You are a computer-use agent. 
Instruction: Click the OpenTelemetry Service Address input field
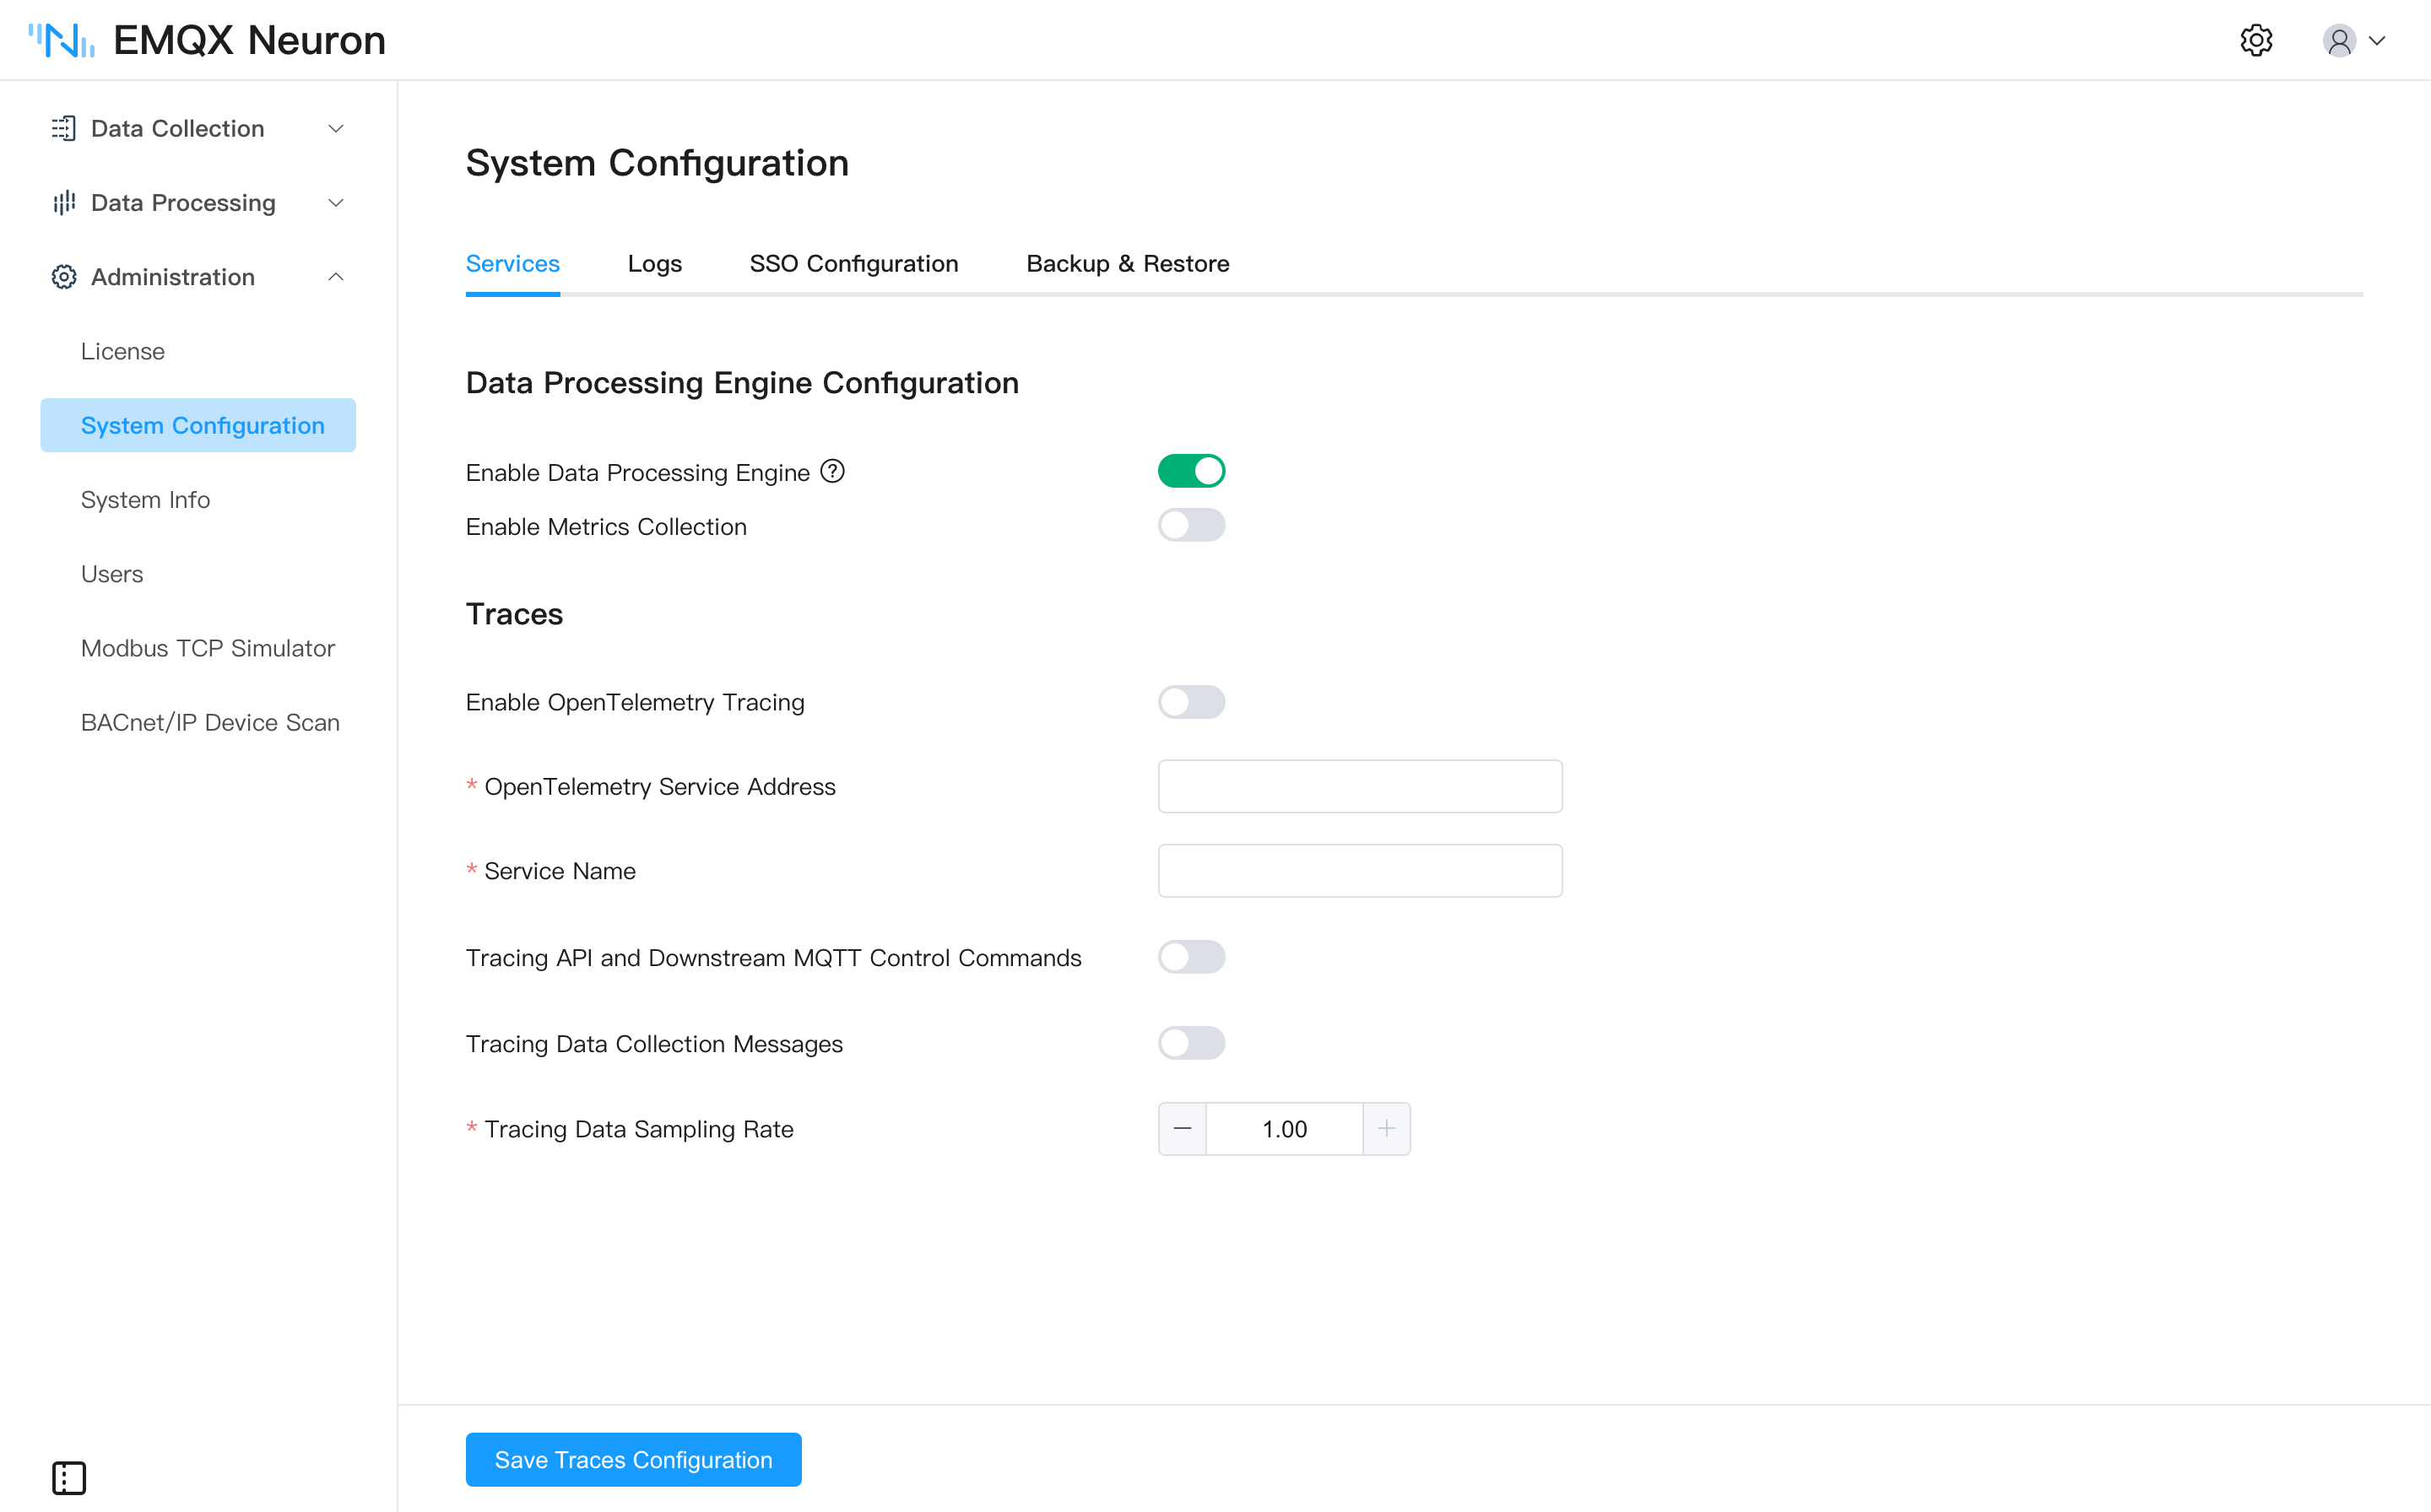tap(1360, 786)
